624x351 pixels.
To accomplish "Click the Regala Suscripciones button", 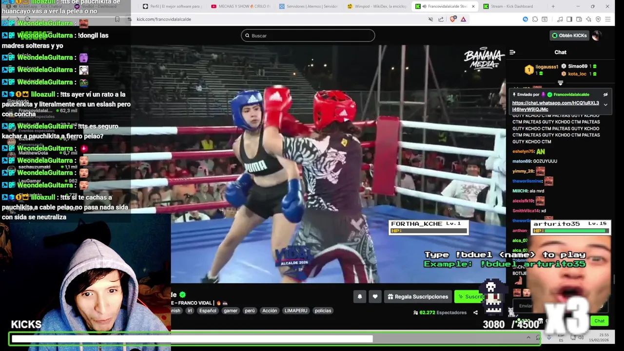I will tap(418, 296).
